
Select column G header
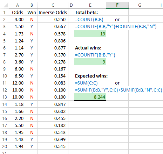(x=140, y=5)
